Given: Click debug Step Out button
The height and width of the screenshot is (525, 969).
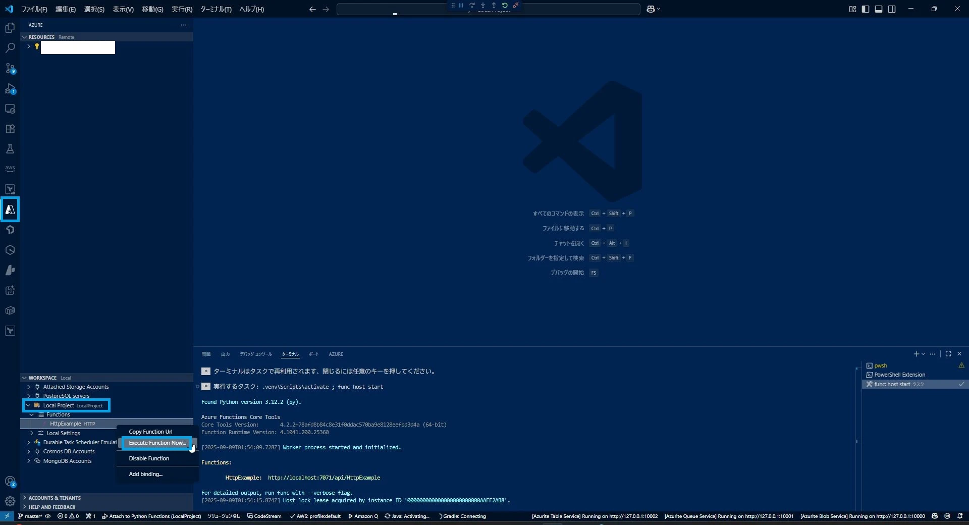Looking at the screenshot, I should click(494, 5).
